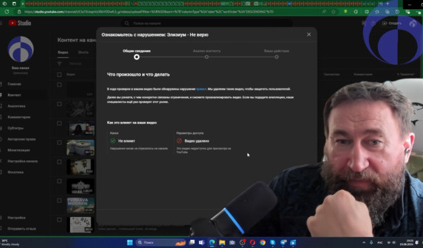
Task: Go to the 'Анализ контента' step circle
Action: [x=206, y=57]
